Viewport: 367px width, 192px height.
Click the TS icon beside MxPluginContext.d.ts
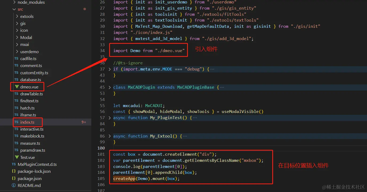[x=14, y=164]
